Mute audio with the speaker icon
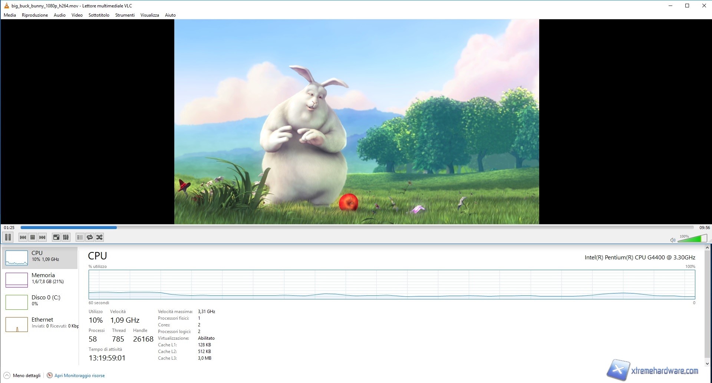Viewport: 712px width, 383px height. (x=673, y=239)
